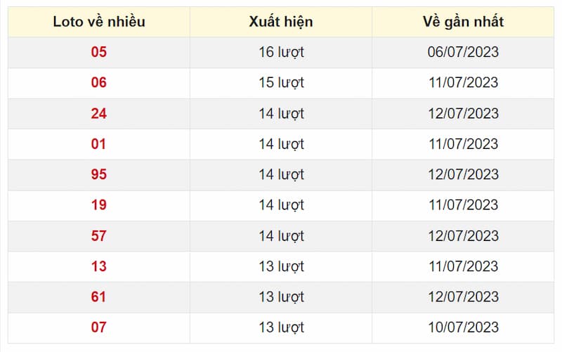Click the red number 24
Screen dimensions: 562x352
tap(99, 113)
